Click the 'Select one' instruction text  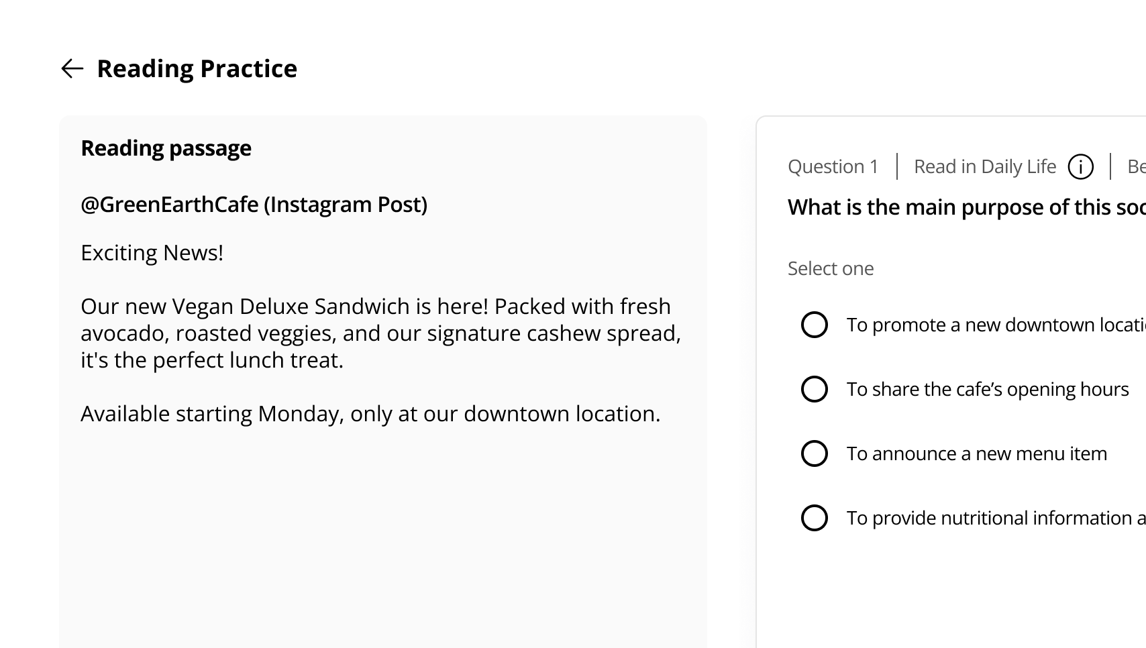830,268
